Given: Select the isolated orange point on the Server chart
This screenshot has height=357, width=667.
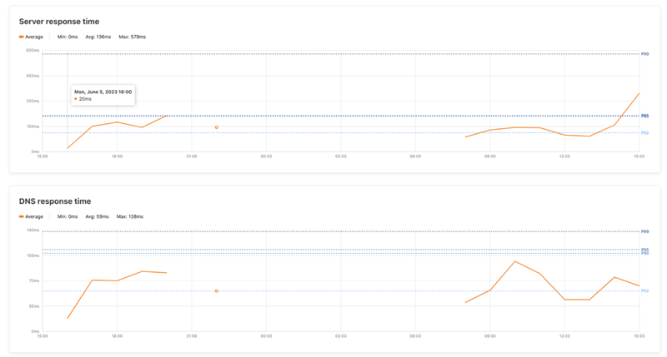Looking at the screenshot, I should [217, 127].
